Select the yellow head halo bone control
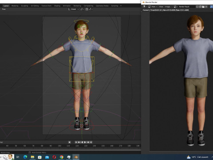The width and height of the screenshot is (213, 160). click(81, 21)
